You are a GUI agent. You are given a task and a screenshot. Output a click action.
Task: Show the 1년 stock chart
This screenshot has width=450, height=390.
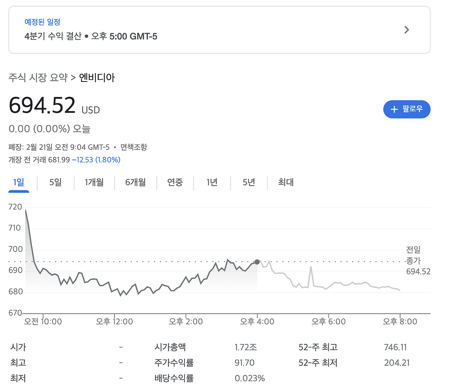[x=212, y=182]
